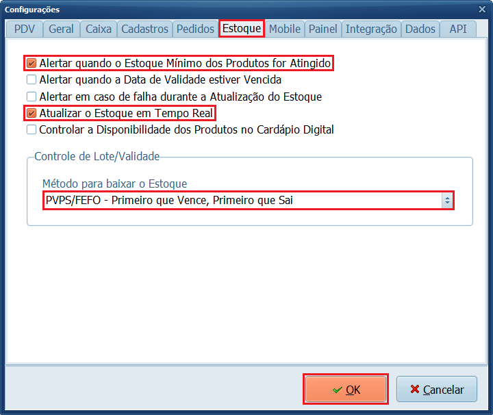Confirm settings with the OK button
493x415 pixels.
coord(346,390)
